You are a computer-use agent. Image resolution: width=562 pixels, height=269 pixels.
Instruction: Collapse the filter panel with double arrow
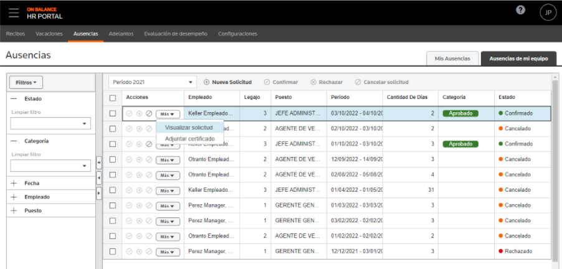point(99,163)
